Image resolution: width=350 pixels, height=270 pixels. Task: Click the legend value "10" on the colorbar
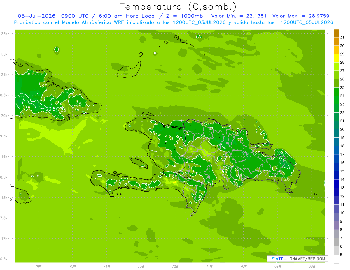342,213
